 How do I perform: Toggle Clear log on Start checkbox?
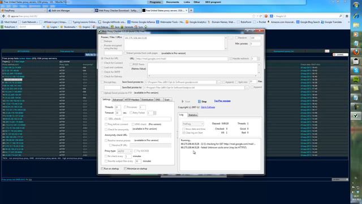coord(184,133)
